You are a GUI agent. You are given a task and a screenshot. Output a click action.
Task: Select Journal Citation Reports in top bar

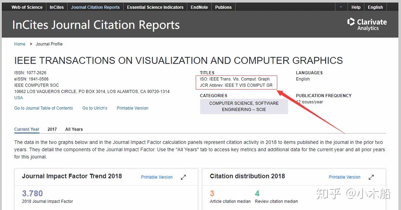95,7
